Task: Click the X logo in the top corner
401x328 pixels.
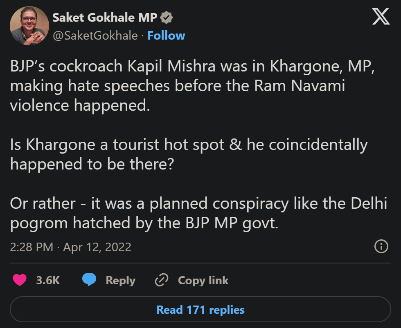Action: (x=381, y=17)
